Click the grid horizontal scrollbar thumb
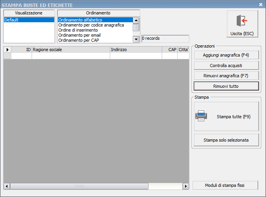Image resolution: width=266 pixels, height=197 pixels. (x=79, y=186)
